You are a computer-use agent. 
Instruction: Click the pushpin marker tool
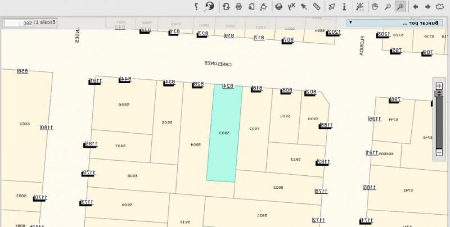click(x=304, y=7)
